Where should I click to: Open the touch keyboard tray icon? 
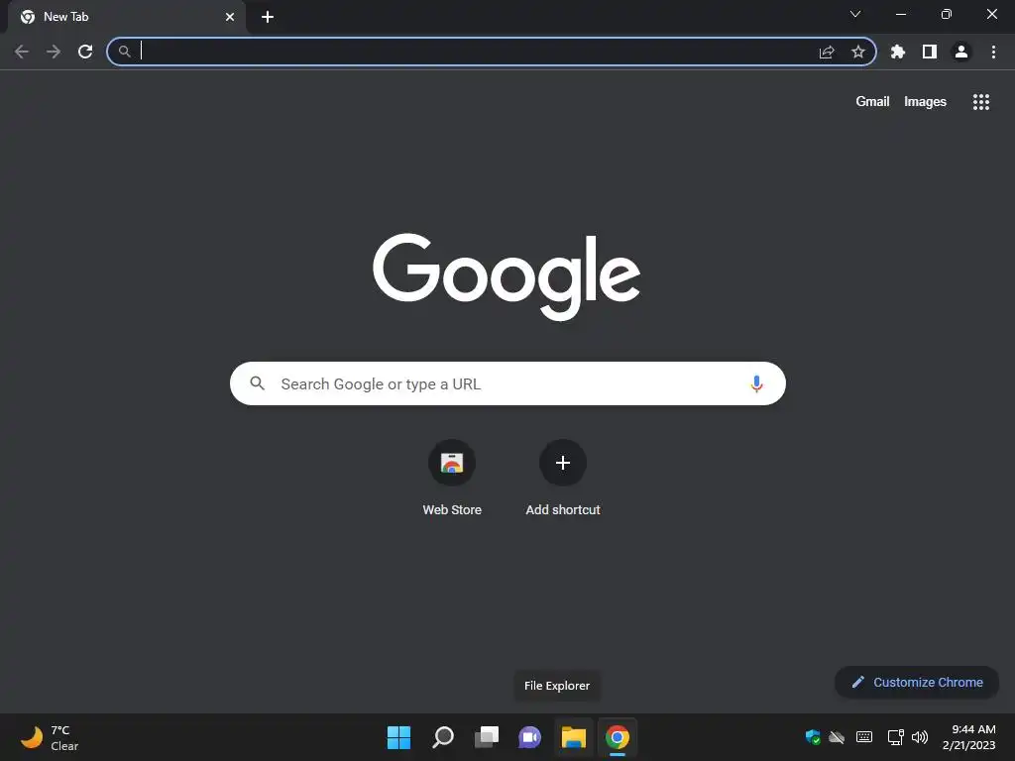(x=864, y=737)
